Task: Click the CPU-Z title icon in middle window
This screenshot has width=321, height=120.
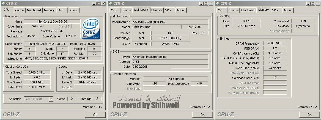Action: pos(111,4)
